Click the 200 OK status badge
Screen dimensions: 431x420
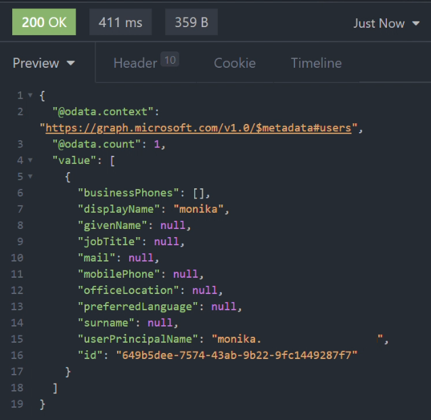click(44, 22)
